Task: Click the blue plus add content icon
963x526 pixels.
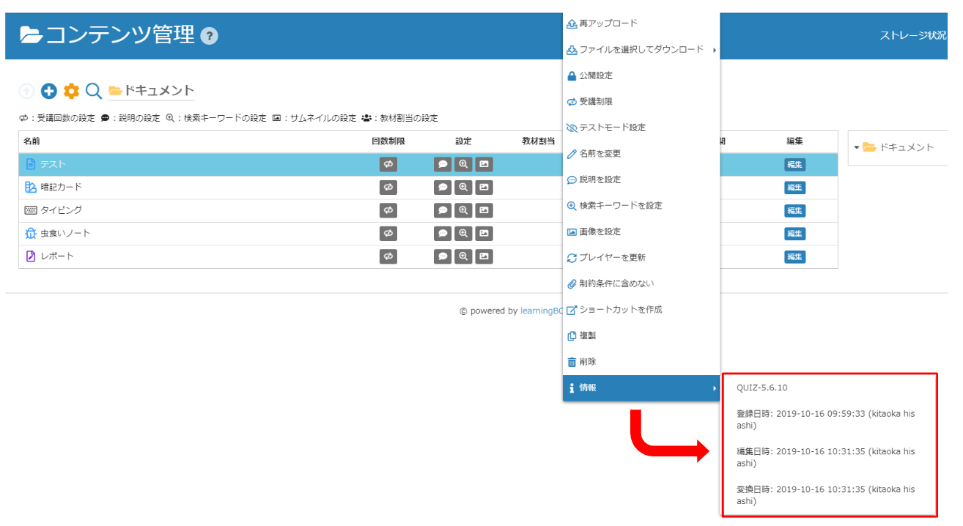Action: (x=48, y=91)
